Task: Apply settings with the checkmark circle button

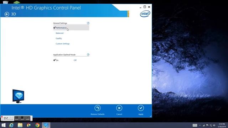Action: [141, 108]
